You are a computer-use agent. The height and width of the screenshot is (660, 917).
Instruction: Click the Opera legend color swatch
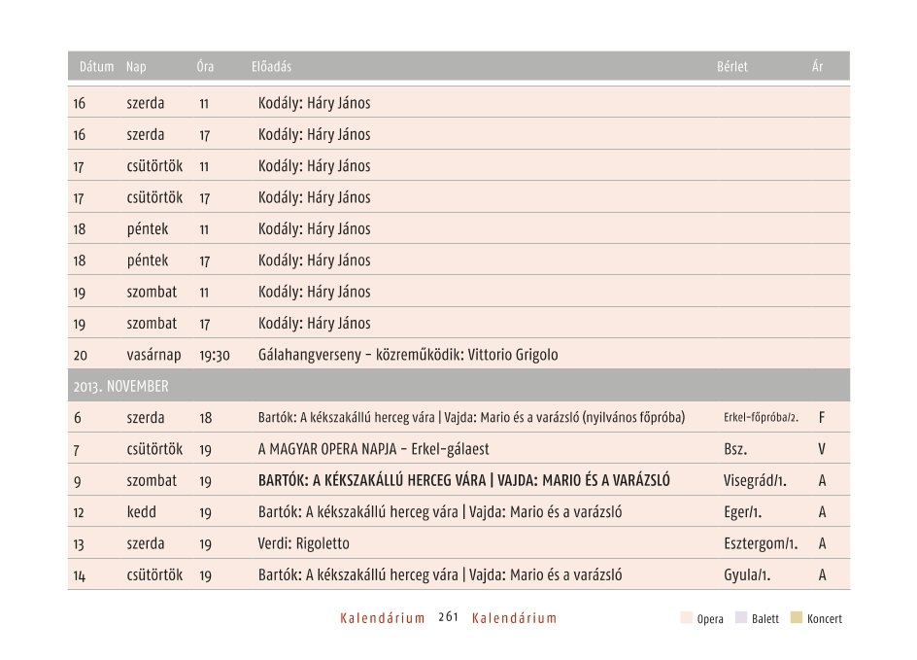(x=687, y=618)
